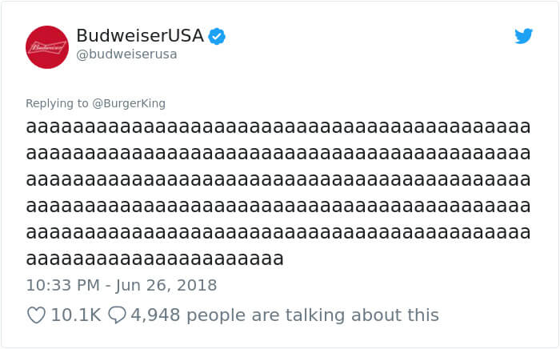Open the BudweiserUSA display name
This screenshot has width=560, height=349.
140,35
